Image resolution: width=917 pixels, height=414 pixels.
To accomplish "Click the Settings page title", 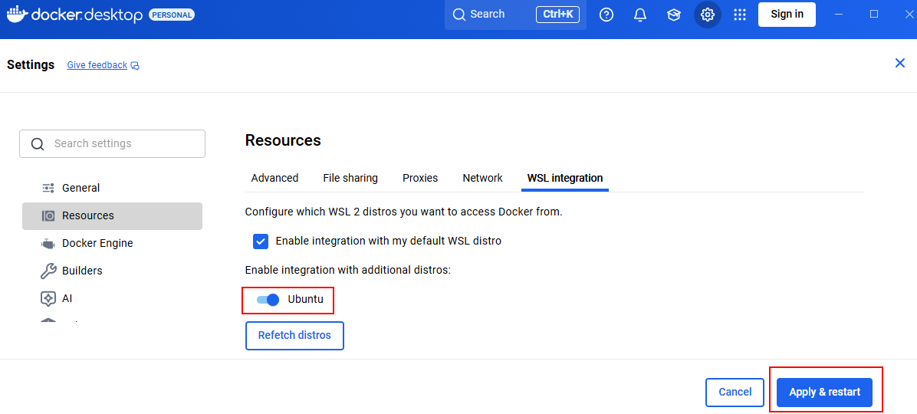I will coord(31,65).
